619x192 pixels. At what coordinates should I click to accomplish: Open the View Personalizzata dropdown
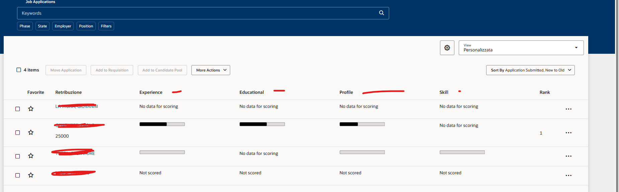tap(521, 48)
